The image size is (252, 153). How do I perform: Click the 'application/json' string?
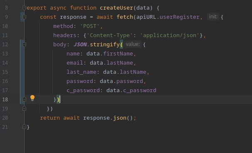click(x=170, y=35)
